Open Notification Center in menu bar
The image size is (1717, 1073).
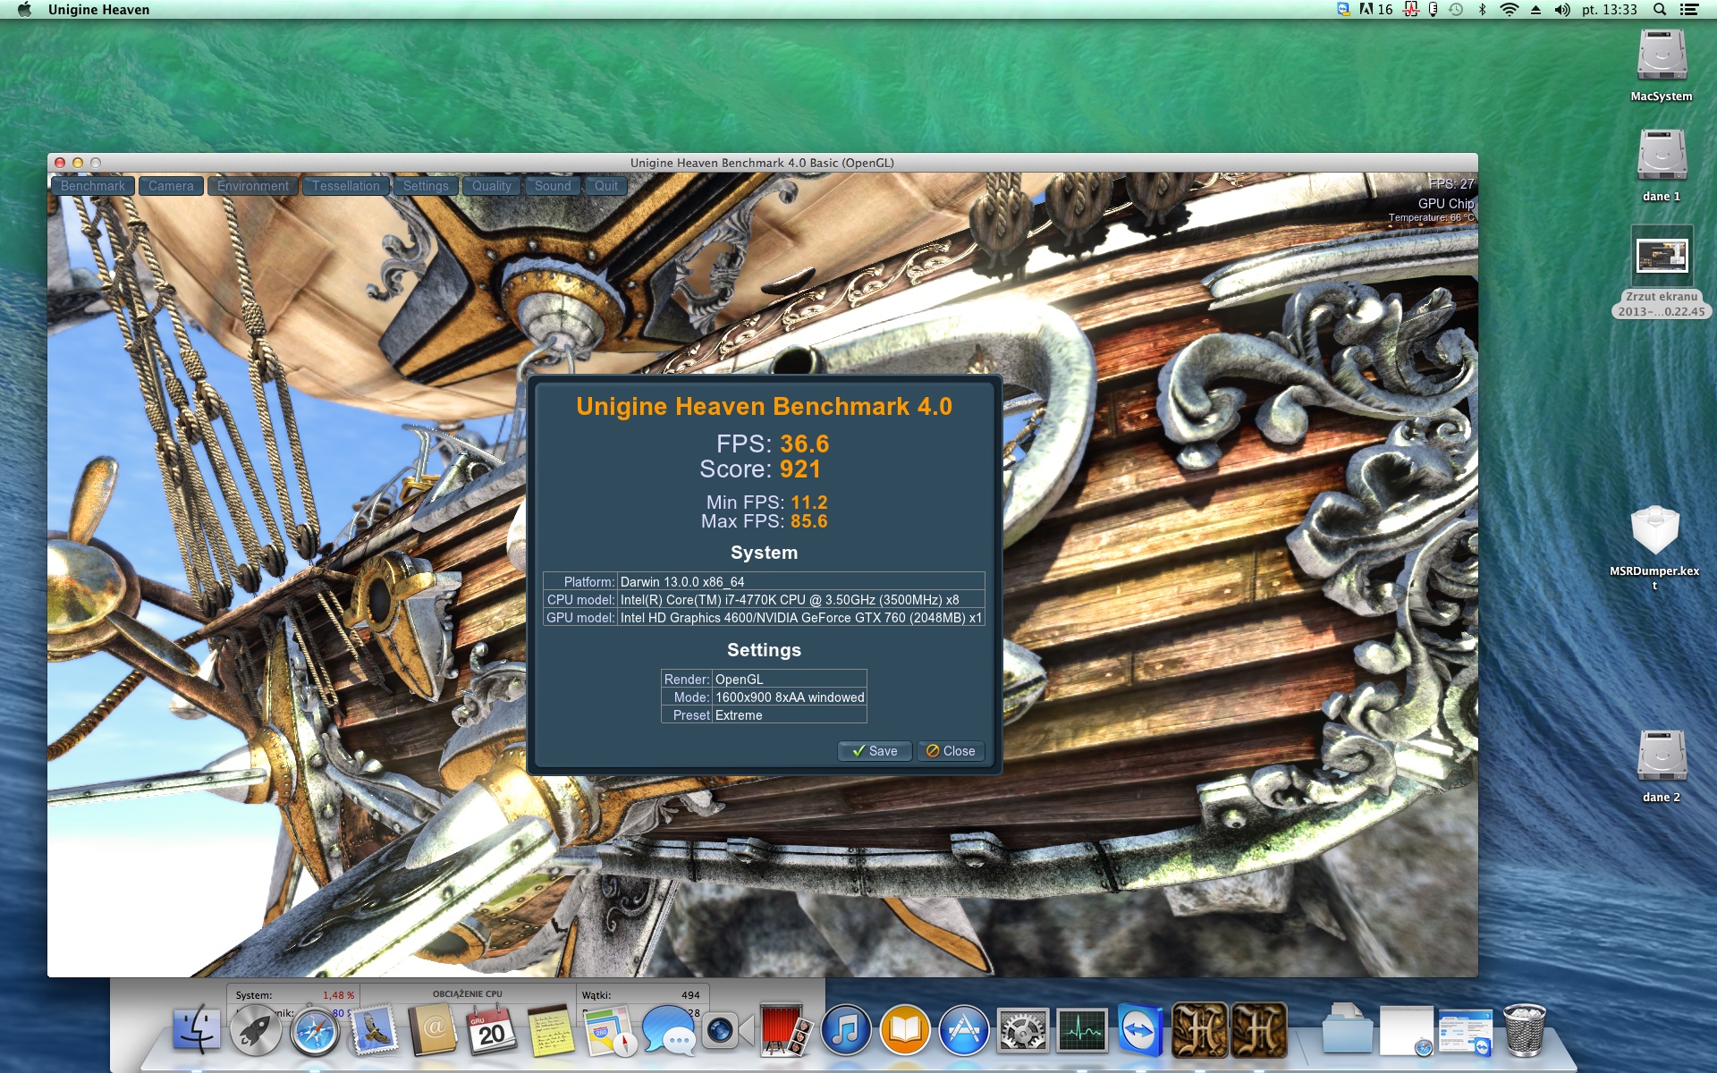[1689, 10]
